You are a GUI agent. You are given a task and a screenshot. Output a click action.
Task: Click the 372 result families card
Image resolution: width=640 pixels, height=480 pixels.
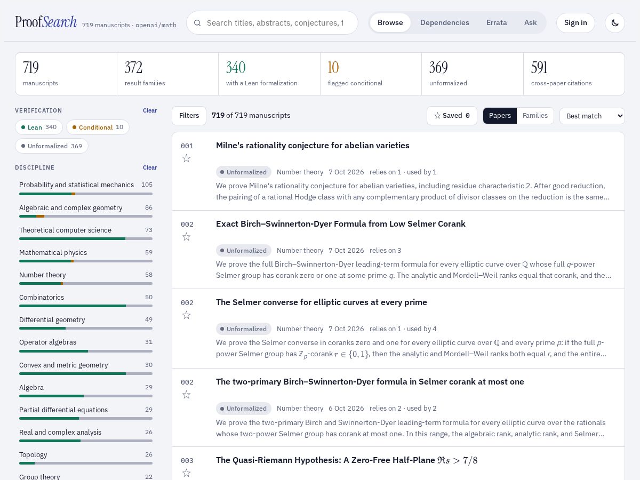point(167,74)
